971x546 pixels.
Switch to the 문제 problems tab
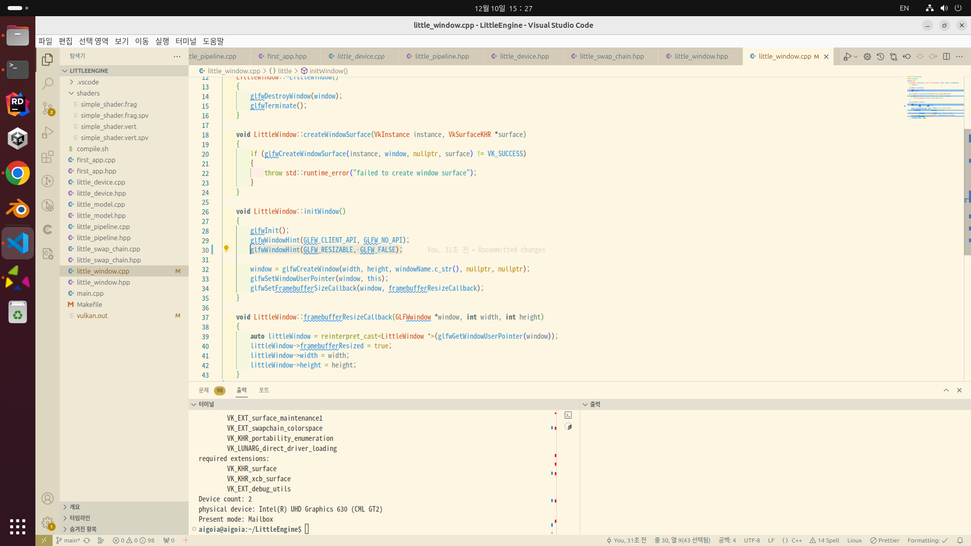point(211,390)
